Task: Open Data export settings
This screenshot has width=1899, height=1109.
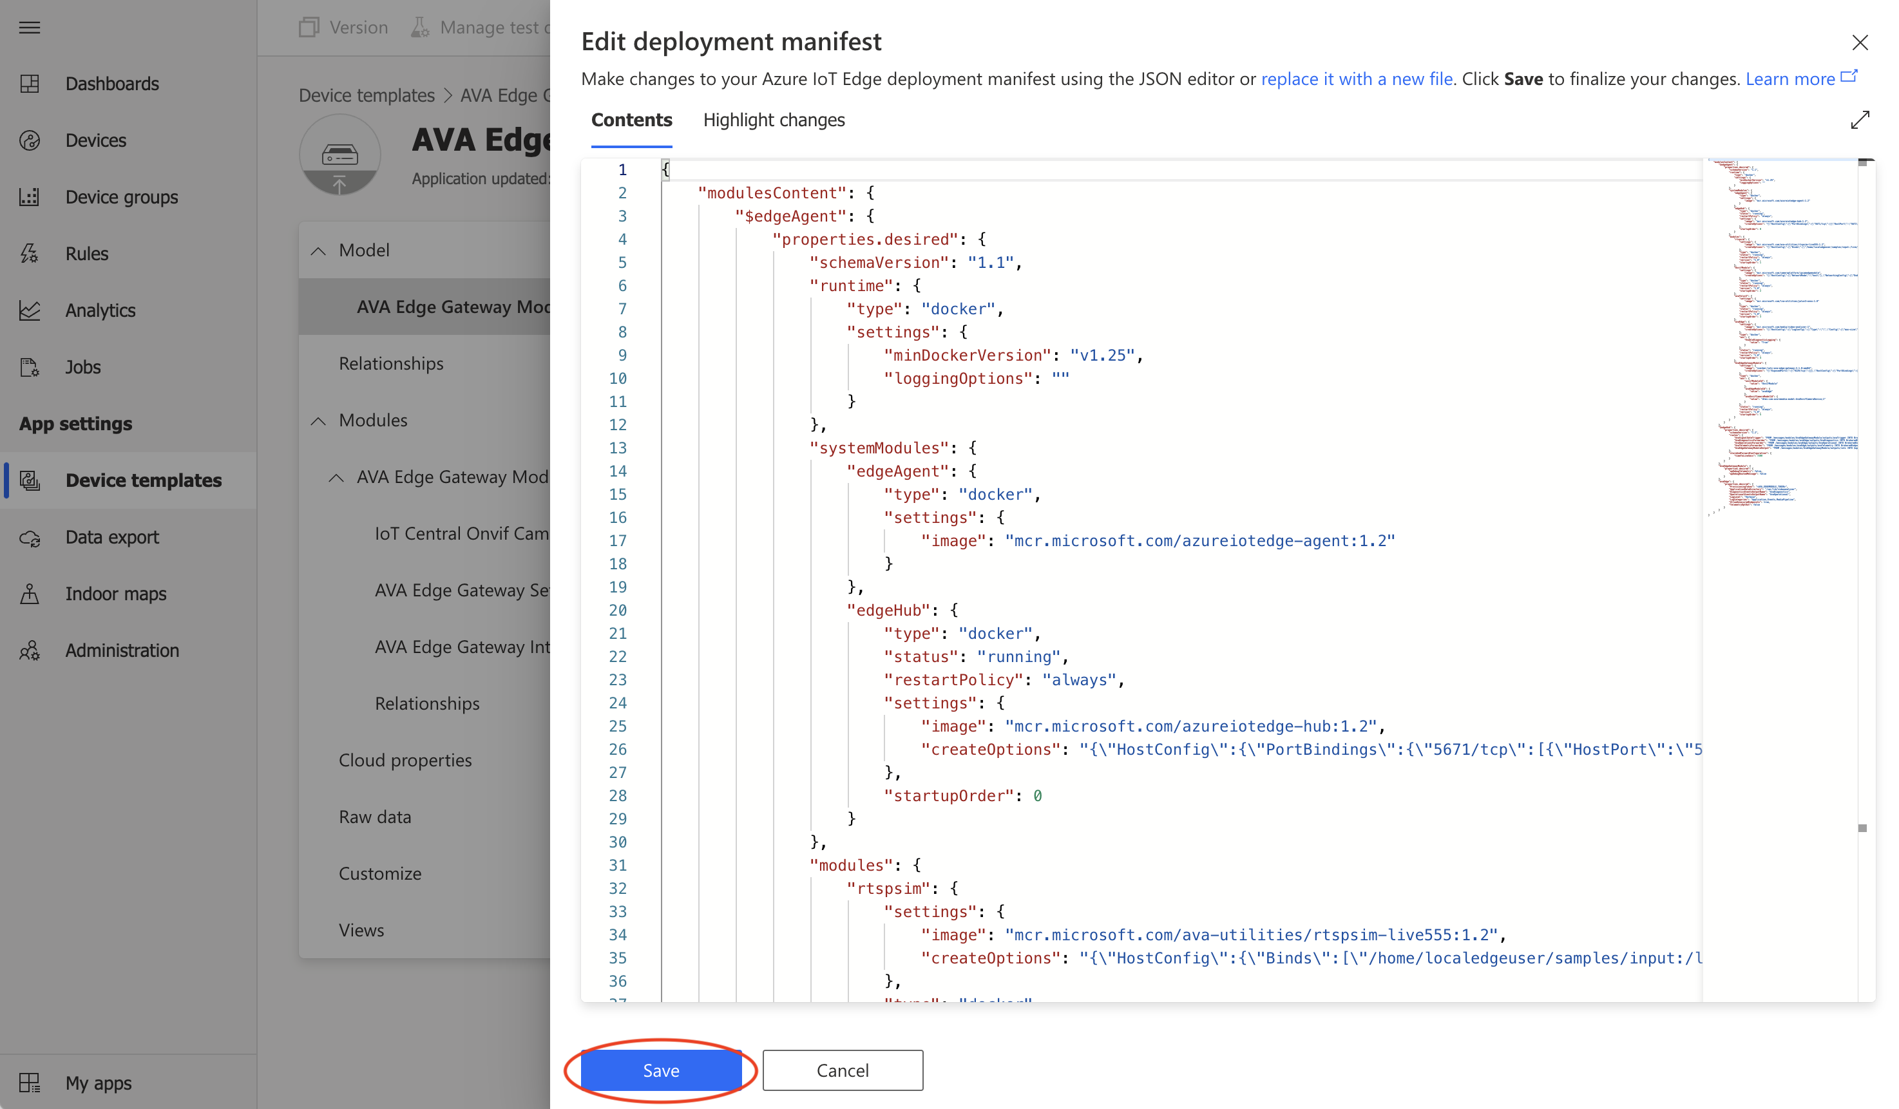Action: point(128,537)
